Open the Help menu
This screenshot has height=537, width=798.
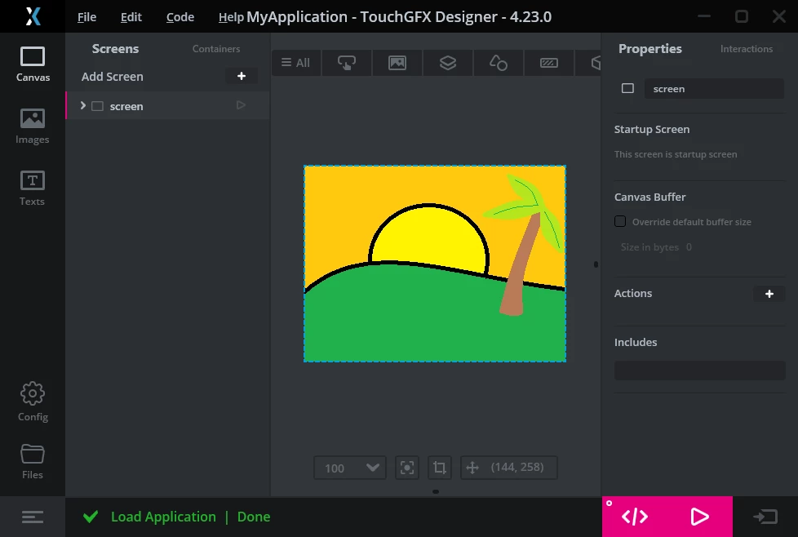tap(231, 17)
